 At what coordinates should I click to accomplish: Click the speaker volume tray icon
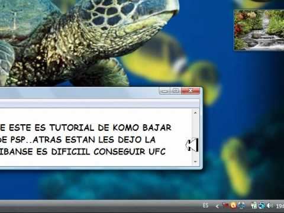(270, 205)
